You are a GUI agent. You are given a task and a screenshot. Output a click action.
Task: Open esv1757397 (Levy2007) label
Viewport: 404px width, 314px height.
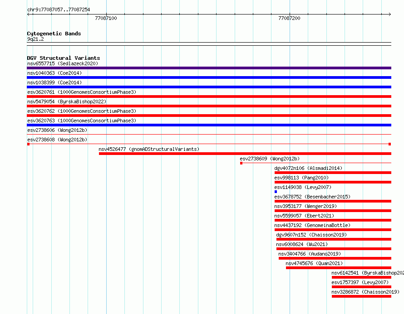tap(360, 282)
